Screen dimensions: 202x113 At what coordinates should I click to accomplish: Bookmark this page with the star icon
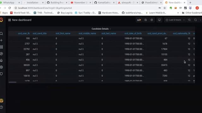tap(165, 8)
